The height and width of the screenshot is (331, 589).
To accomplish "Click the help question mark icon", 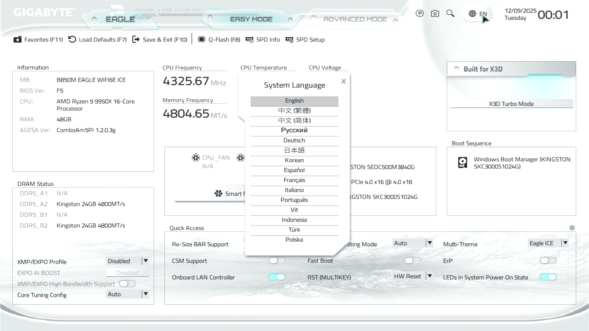I will point(419,13).
